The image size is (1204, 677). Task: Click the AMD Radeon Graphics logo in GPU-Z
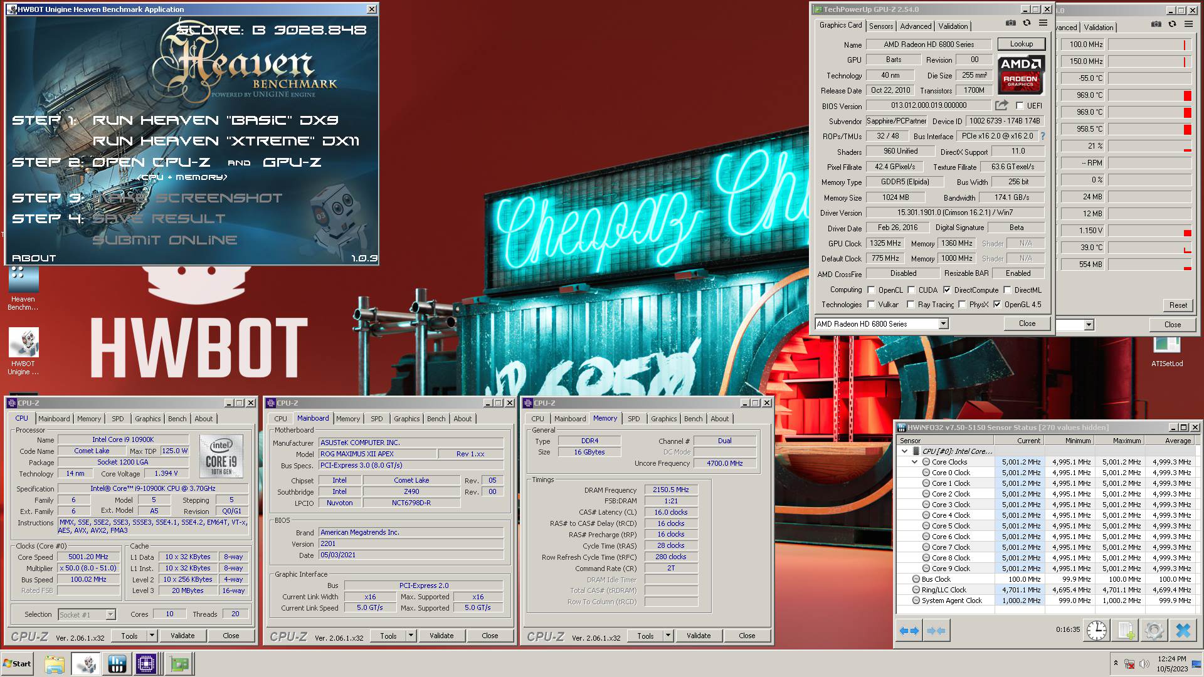point(1021,74)
